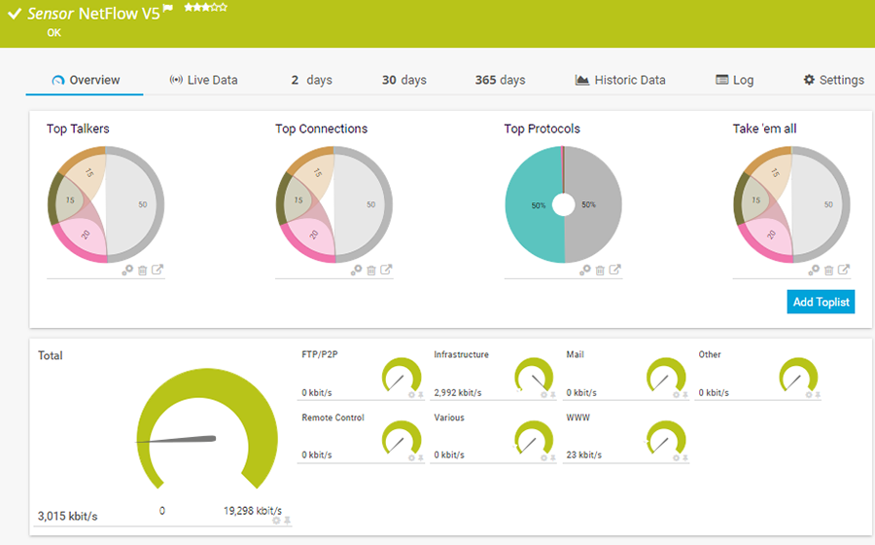Click the gear icon of the Remote Control channel
The height and width of the screenshot is (545, 875).
click(x=412, y=457)
